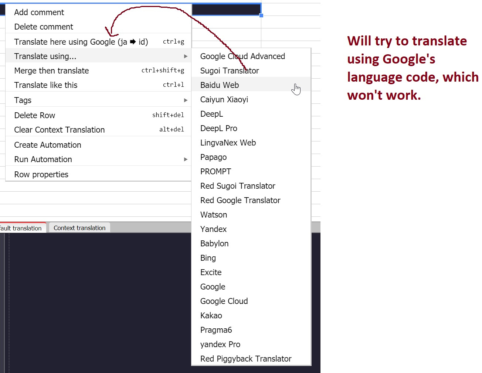Select Red Google Translator
This screenshot has height=373, width=482.
251,200
